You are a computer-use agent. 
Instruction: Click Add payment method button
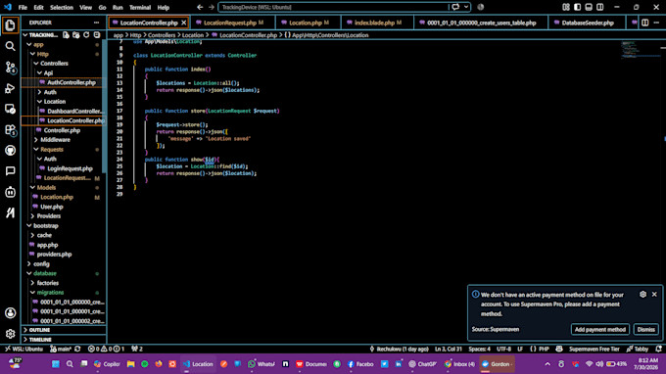click(599, 329)
